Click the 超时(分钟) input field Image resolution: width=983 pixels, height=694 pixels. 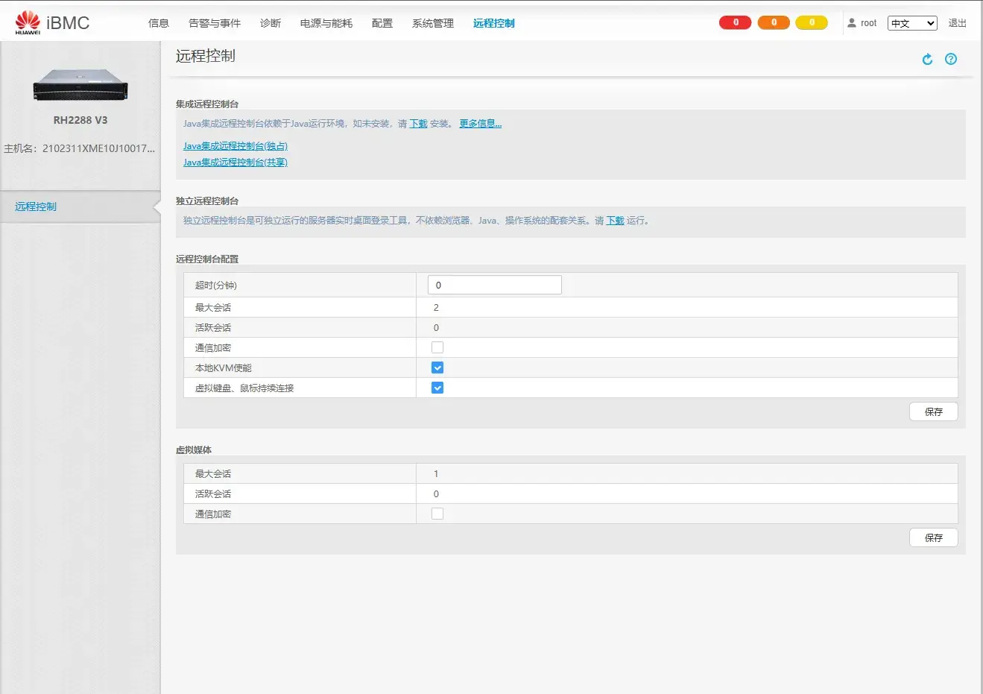click(x=495, y=285)
